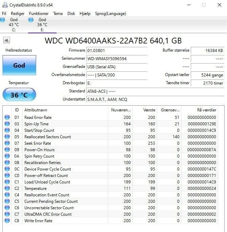Click status orb for Start/Stop Count

7,130
